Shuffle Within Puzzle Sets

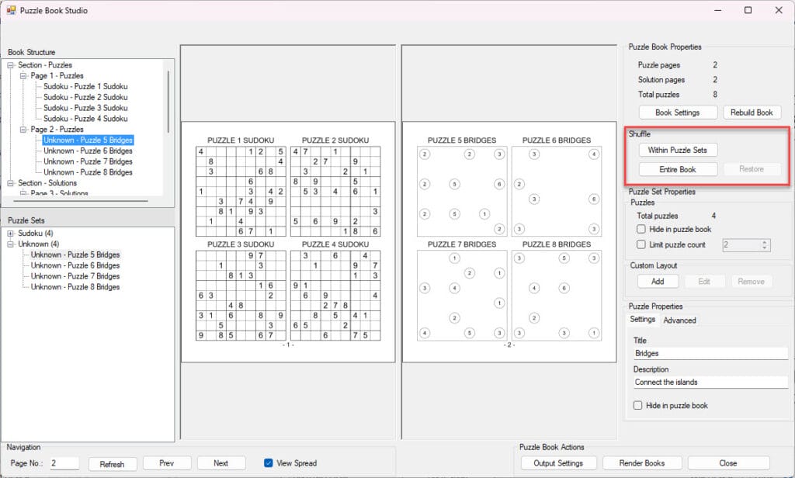click(x=677, y=150)
